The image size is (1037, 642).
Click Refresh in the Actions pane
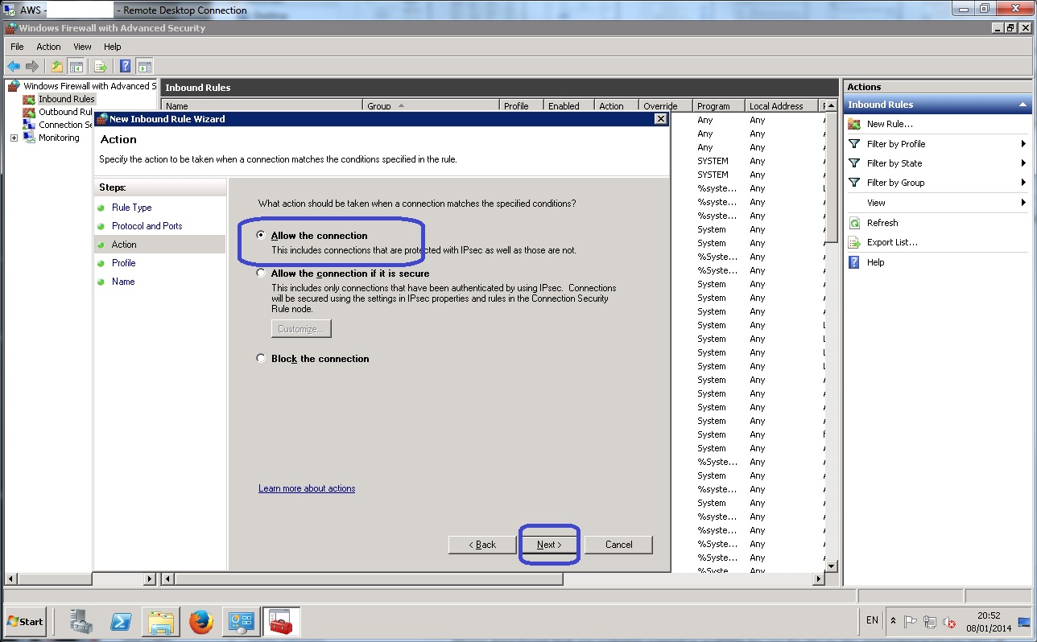click(x=882, y=223)
